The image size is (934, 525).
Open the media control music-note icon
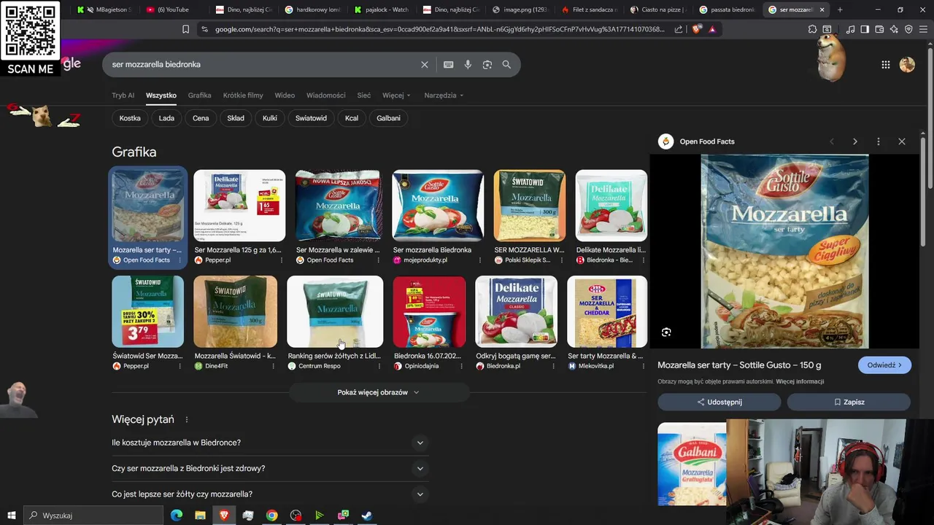(x=850, y=29)
